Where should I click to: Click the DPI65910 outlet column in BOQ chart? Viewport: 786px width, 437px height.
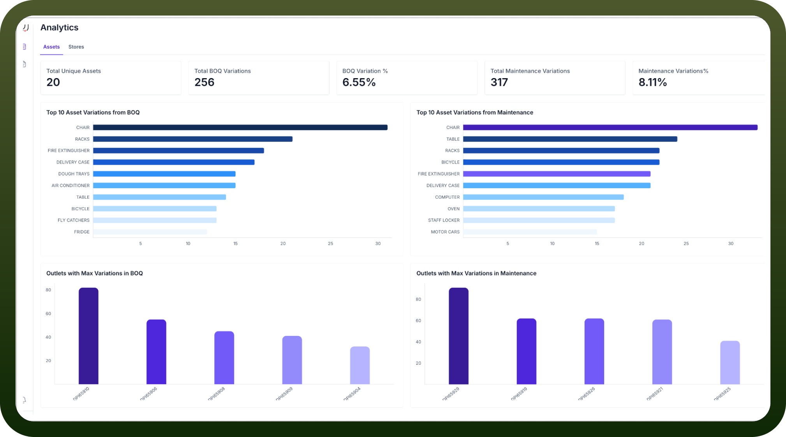(x=88, y=336)
